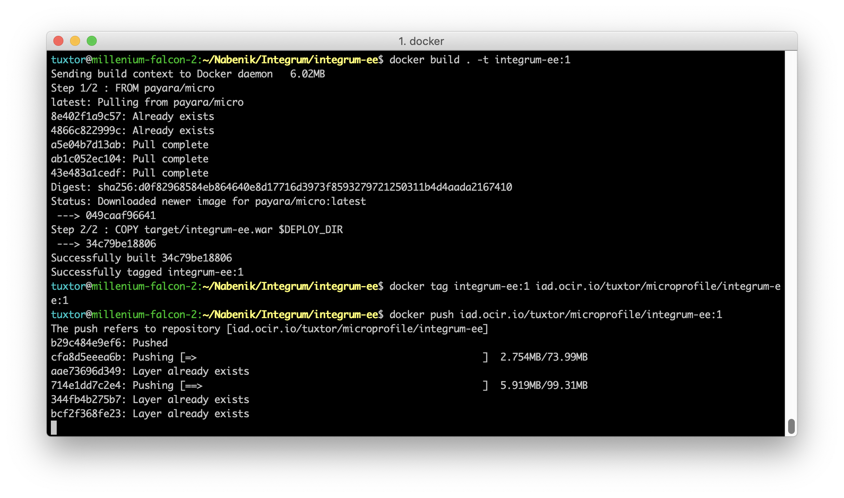Image resolution: width=844 pixels, height=498 pixels.
Task: Click the '---> 049caaf96641' line
Action: 106,216
